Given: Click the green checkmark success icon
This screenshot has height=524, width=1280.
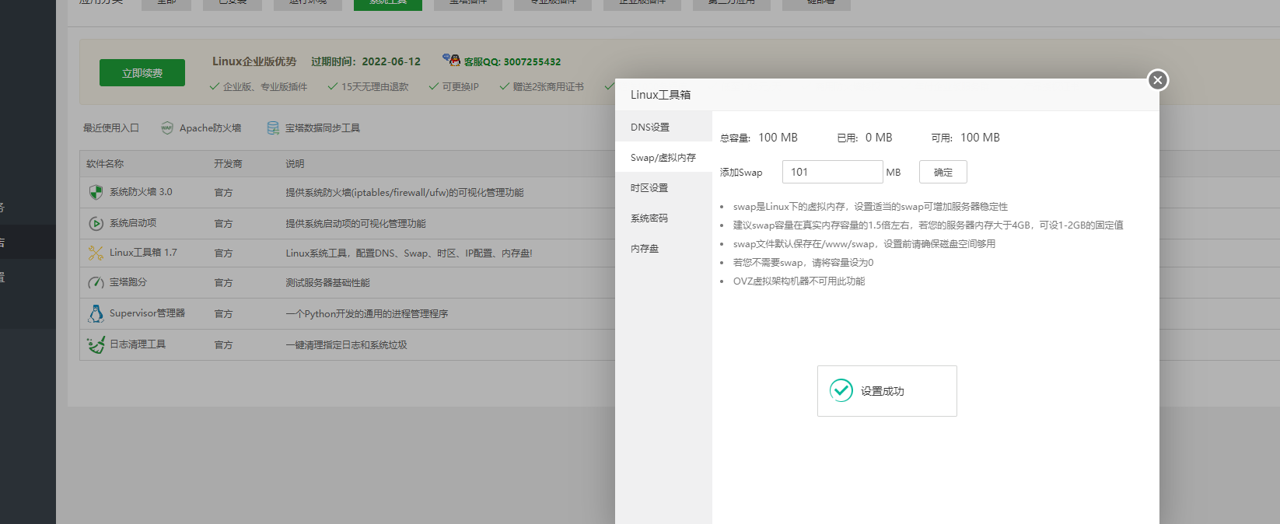Looking at the screenshot, I should pyautogui.click(x=841, y=390).
